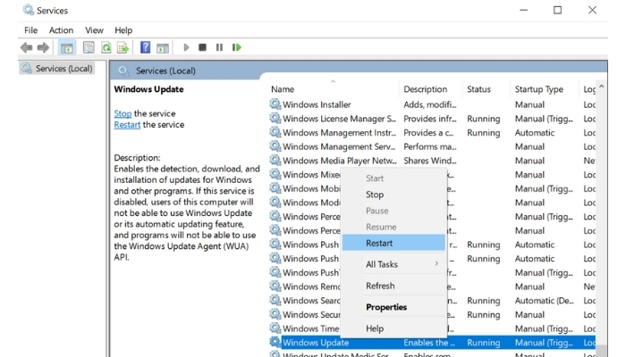
Task: Select the Windows Update service row
Action: pyautogui.click(x=432, y=342)
